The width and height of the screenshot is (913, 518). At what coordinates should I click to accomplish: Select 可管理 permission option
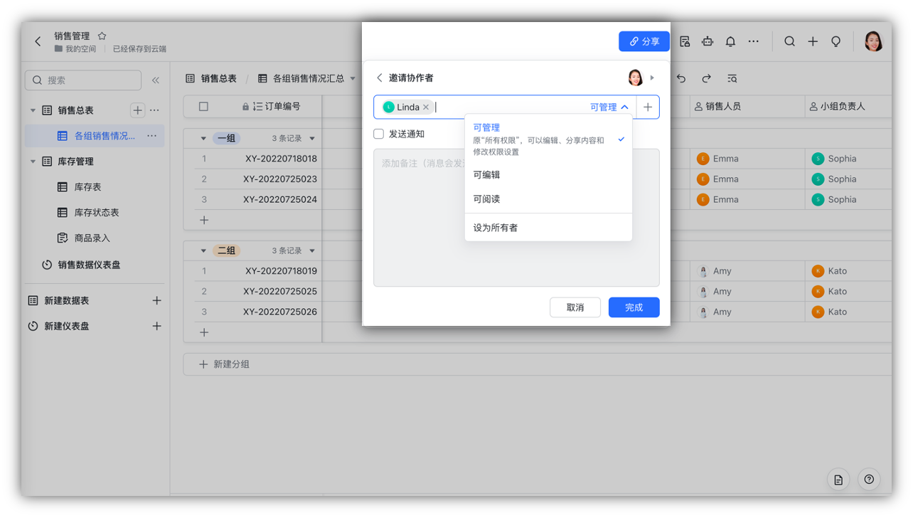(x=548, y=139)
